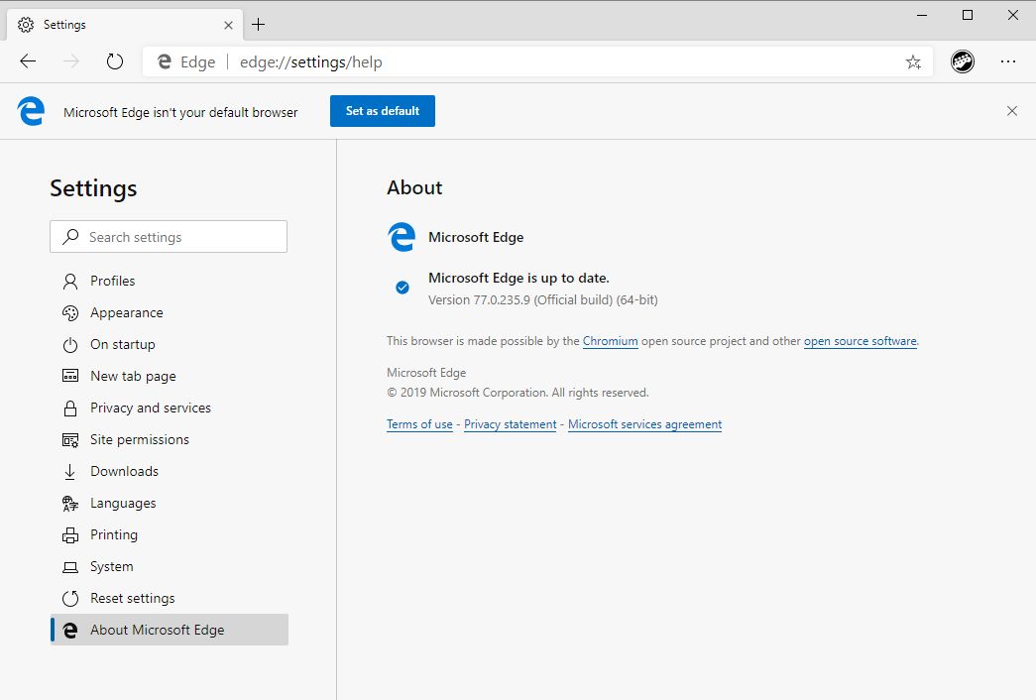Open Languages settings section
The width and height of the screenshot is (1036, 700).
[123, 503]
